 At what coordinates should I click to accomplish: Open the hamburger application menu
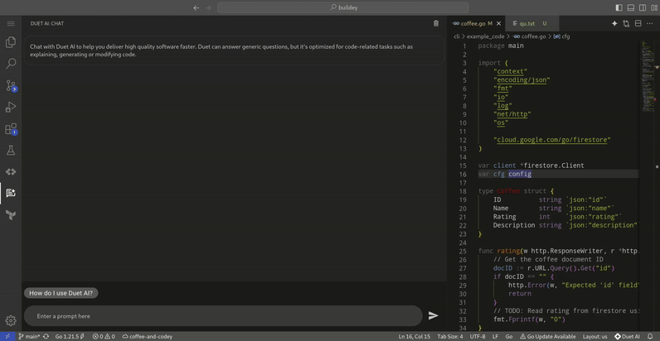pyautogui.click(x=11, y=23)
